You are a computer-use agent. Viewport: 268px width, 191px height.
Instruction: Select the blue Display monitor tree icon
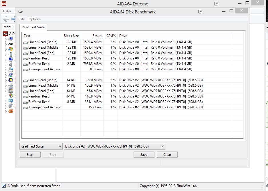(x=11, y=59)
